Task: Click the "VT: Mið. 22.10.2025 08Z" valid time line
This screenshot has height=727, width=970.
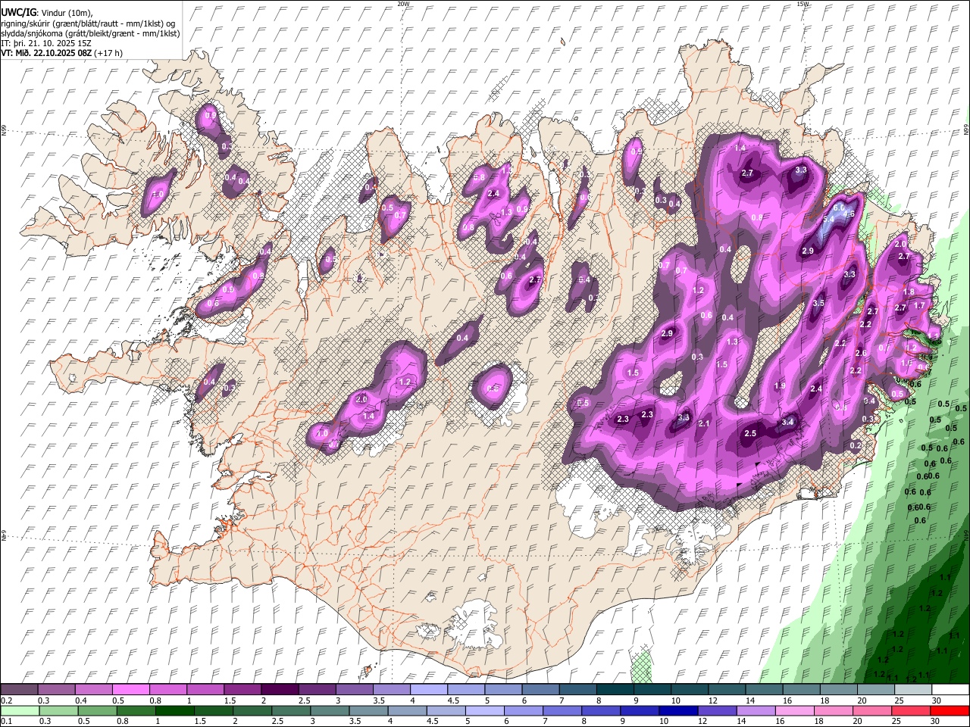Action: (47, 53)
